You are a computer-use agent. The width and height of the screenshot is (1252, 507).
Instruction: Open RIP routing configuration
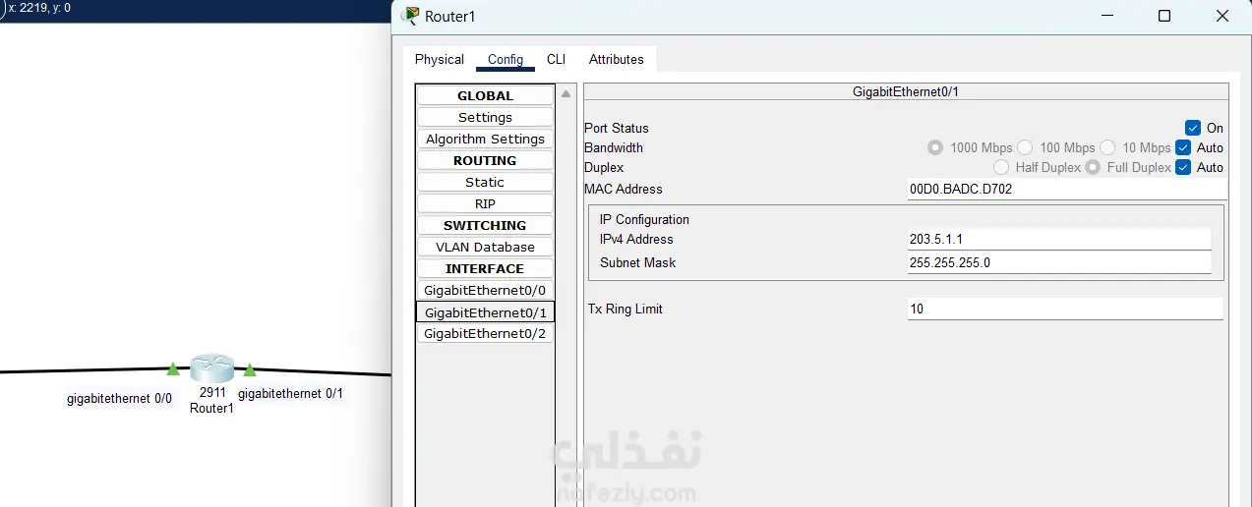coord(485,203)
